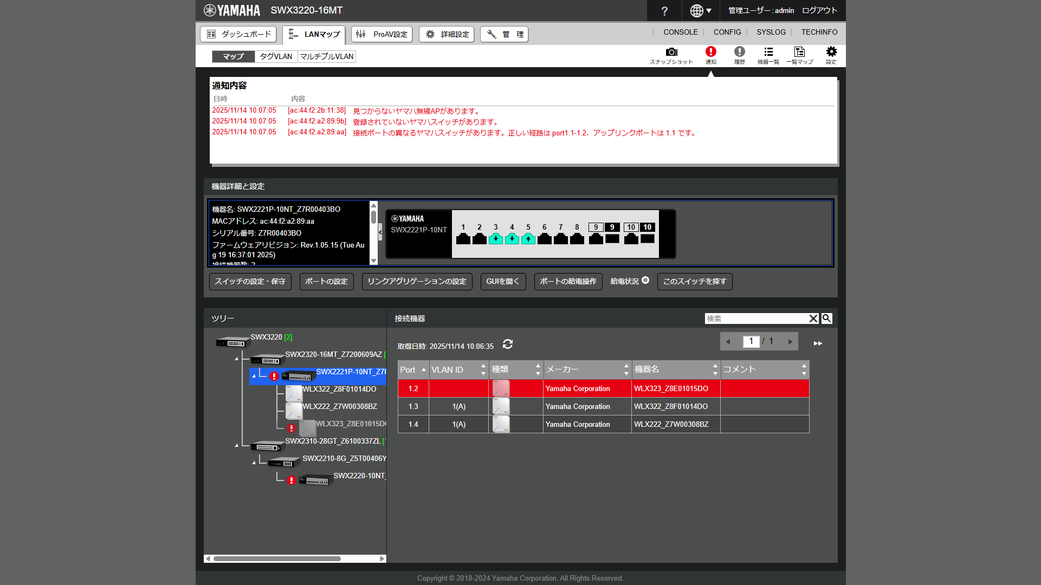1041x585 pixels.
Task: Toggle the power supply status radio
Action: (x=645, y=281)
